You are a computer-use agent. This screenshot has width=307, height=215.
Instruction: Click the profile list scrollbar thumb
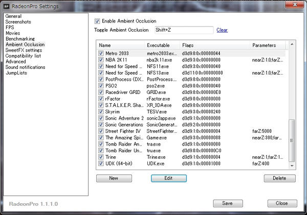pos(292,140)
